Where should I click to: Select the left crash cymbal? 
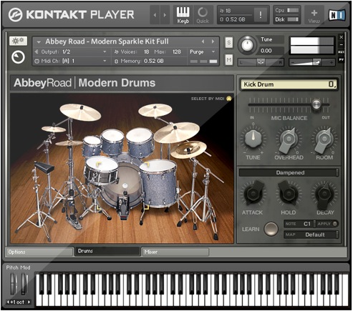point(80,112)
